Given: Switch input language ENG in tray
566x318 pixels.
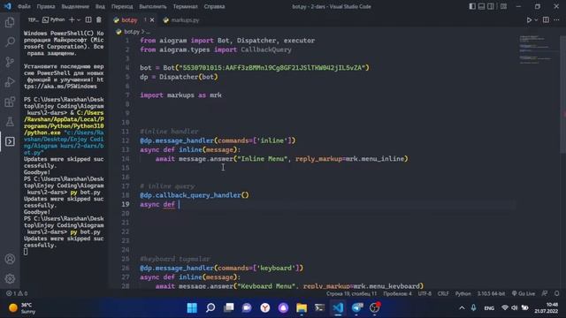Looking at the screenshot, I should tap(489, 308).
